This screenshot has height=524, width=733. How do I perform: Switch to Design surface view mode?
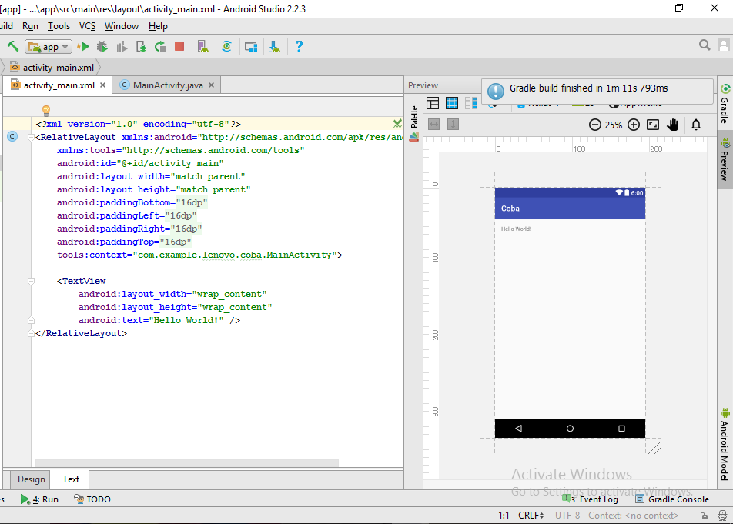pyautogui.click(x=433, y=103)
